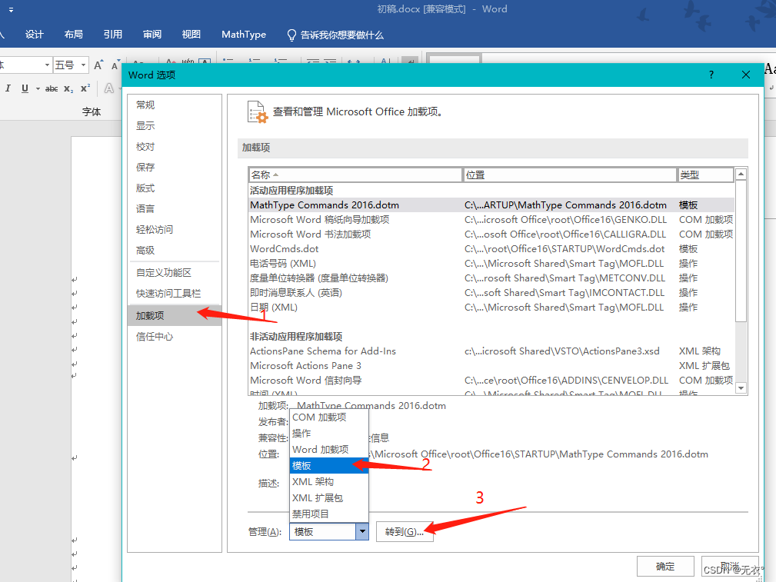Select 度量单位转换器 add-in row

tap(491, 278)
